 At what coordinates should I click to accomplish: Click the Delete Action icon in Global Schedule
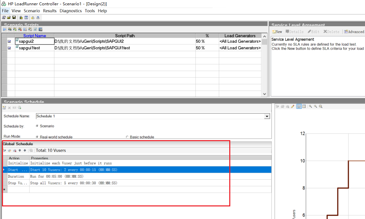coord(15,150)
